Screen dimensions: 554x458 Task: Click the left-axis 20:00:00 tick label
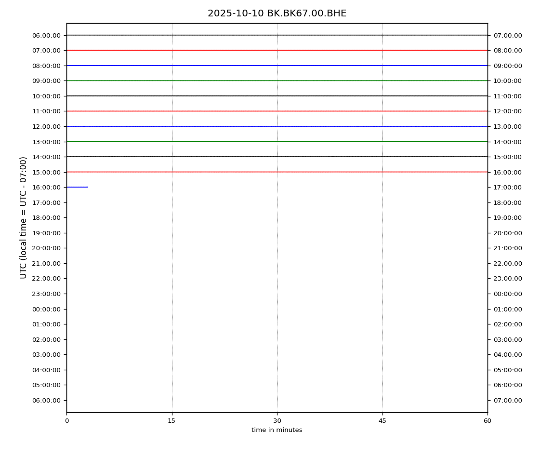tap(46, 248)
